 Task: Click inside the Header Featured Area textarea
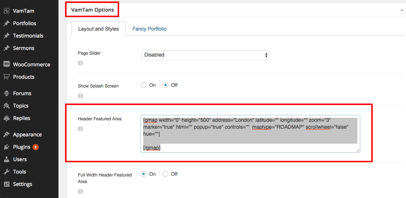[x=250, y=133]
